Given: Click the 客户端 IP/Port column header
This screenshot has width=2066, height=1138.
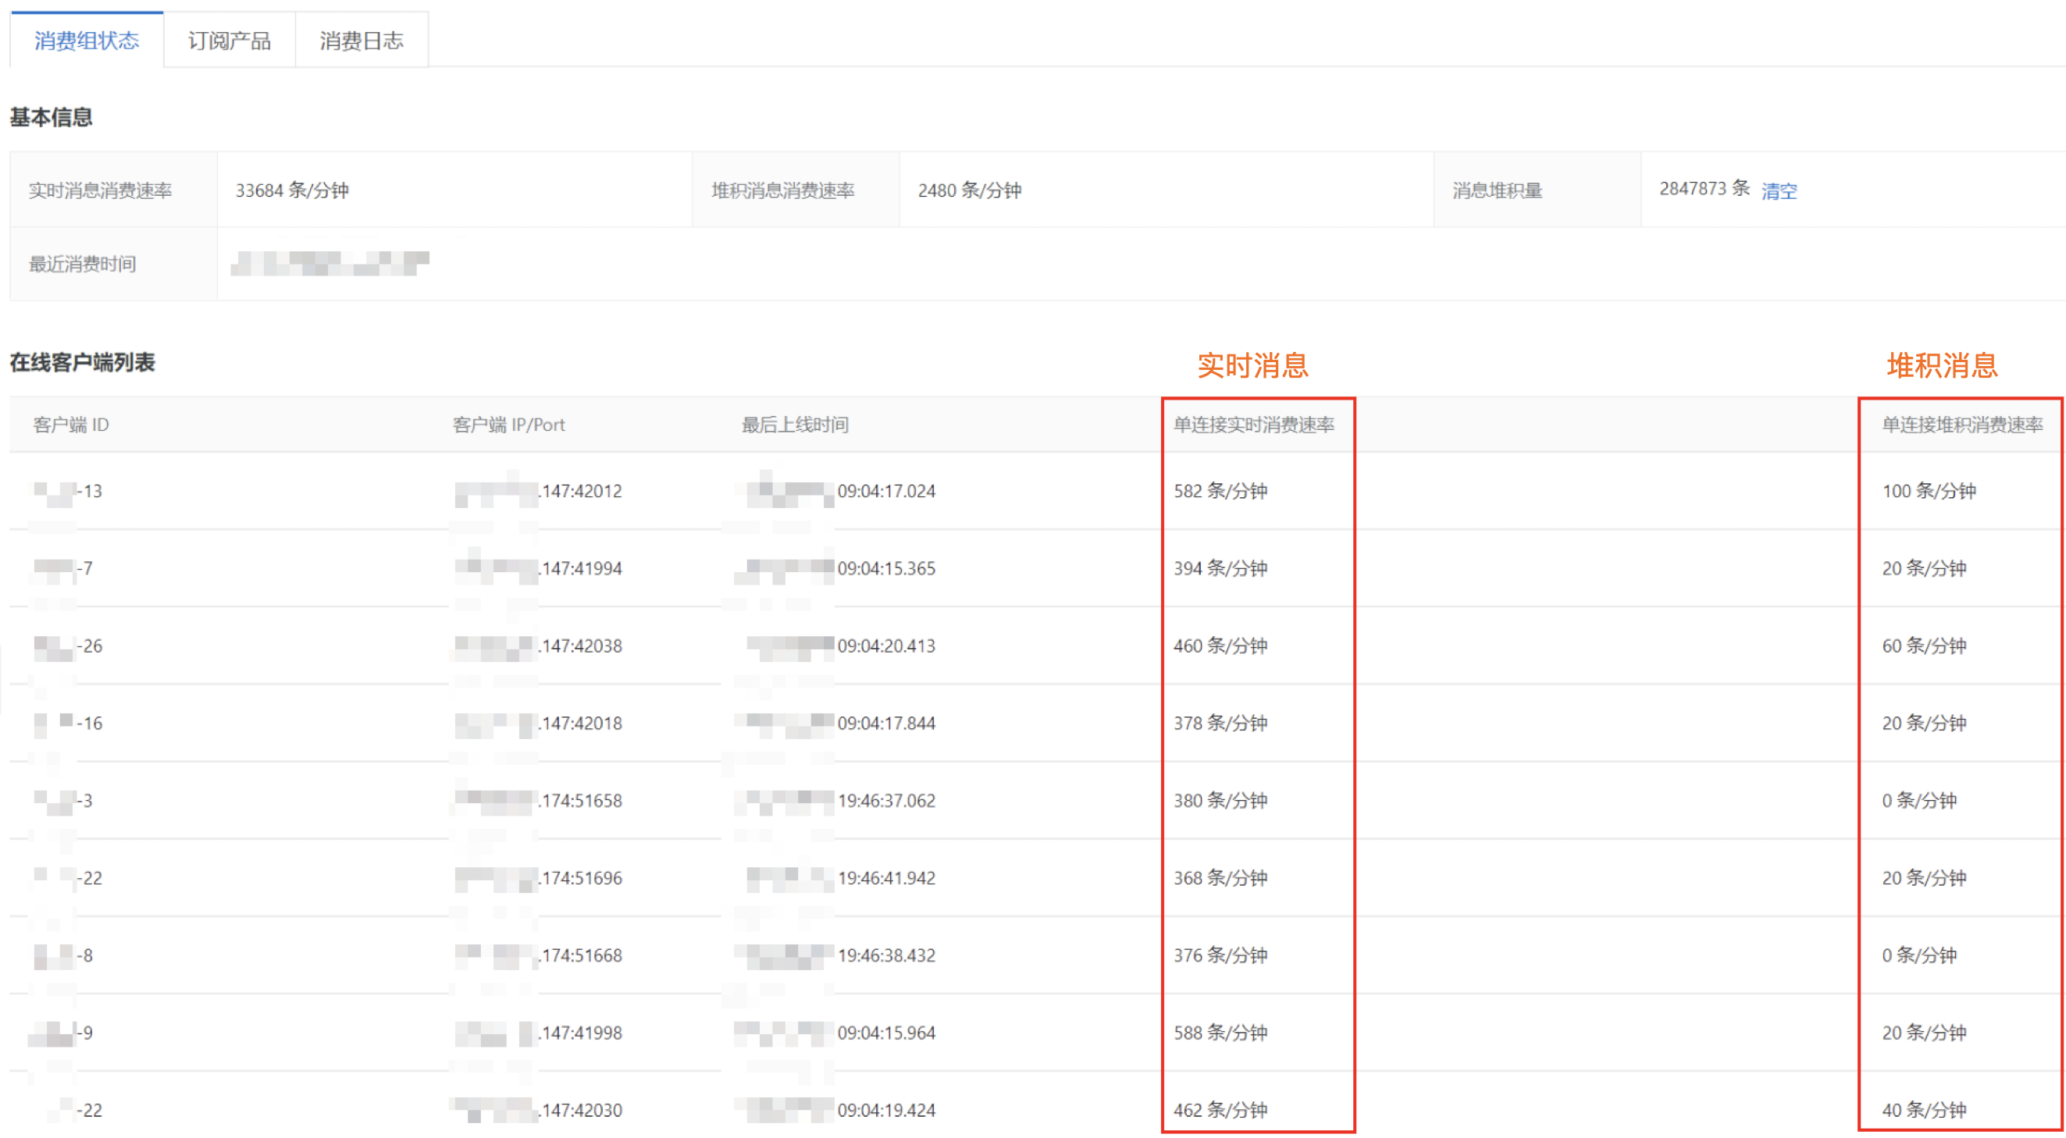Looking at the screenshot, I should click(x=508, y=425).
